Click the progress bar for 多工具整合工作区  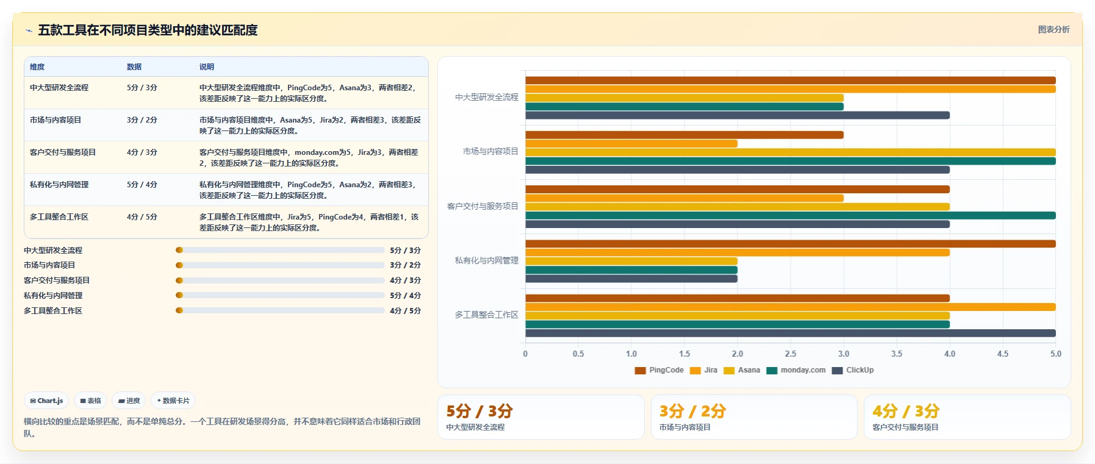(x=280, y=310)
